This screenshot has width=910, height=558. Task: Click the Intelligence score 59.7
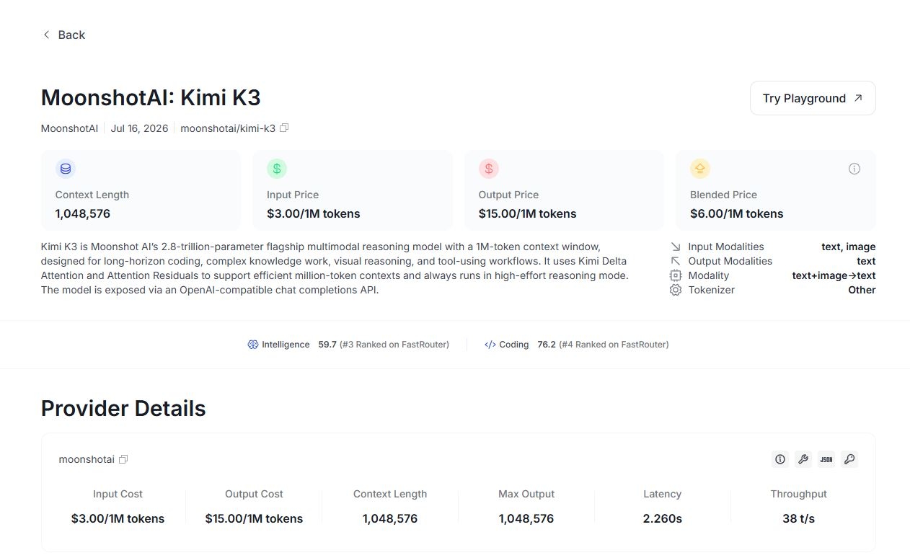(327, 345)
